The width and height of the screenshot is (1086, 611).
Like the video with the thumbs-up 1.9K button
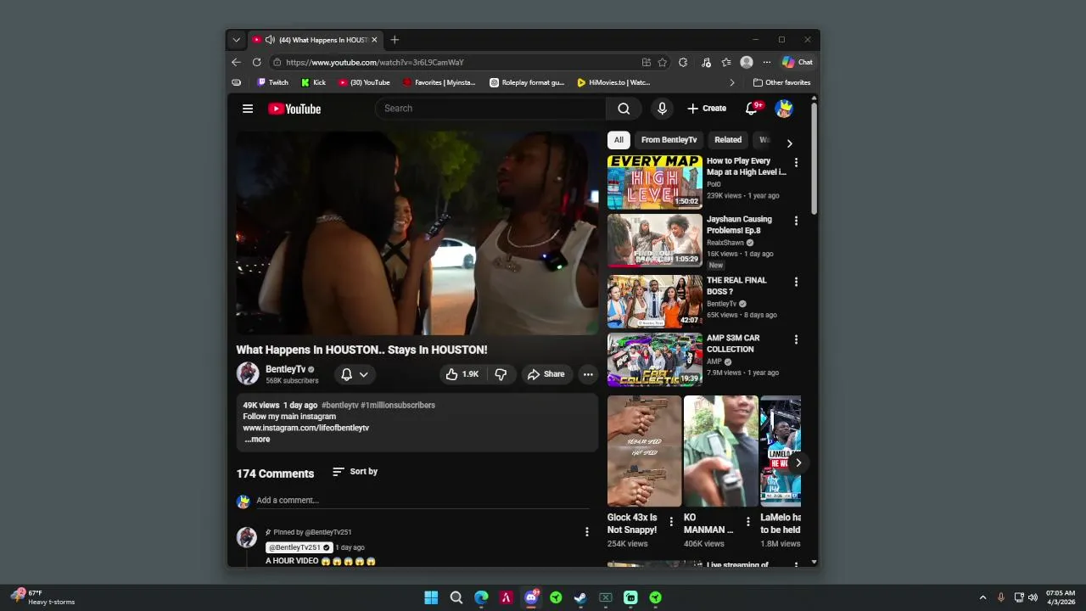click(462, 374)
